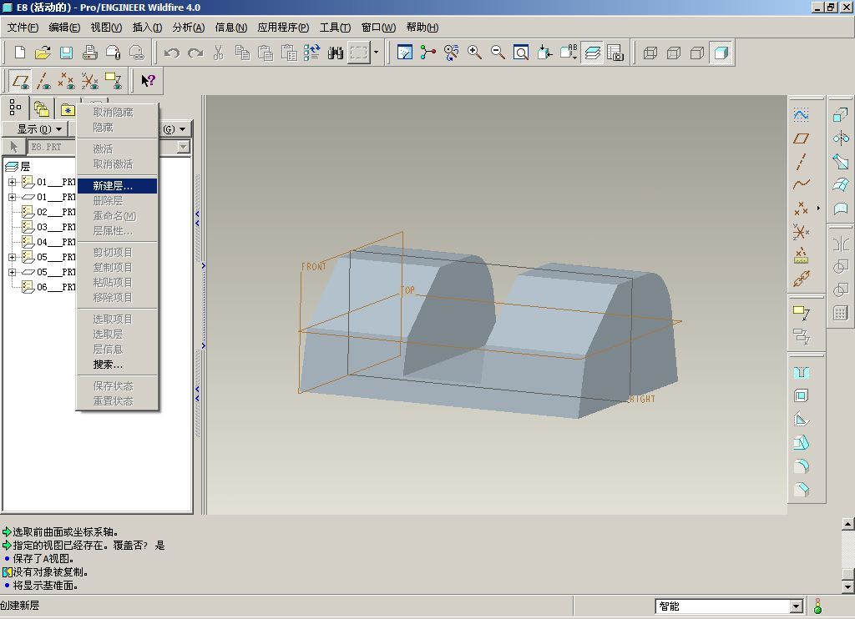Viewport: 855px width, 619px height.
Task: Click the Regenerate model icon
Action: tap(312, 53)
